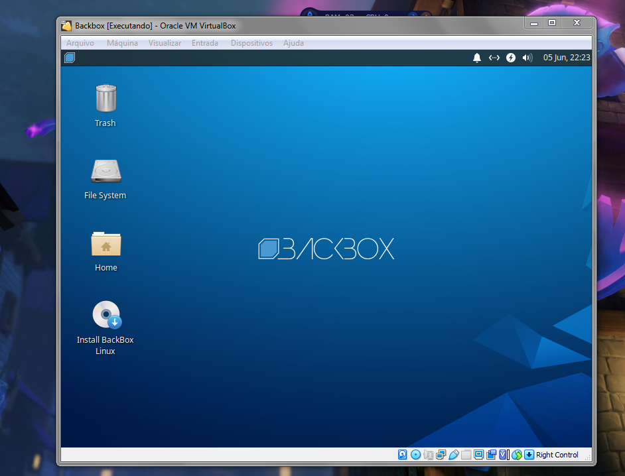The height and width of the screenshot is (476, 625).
Task: Click the mouse integration globe icon
Action: [517, 455]
